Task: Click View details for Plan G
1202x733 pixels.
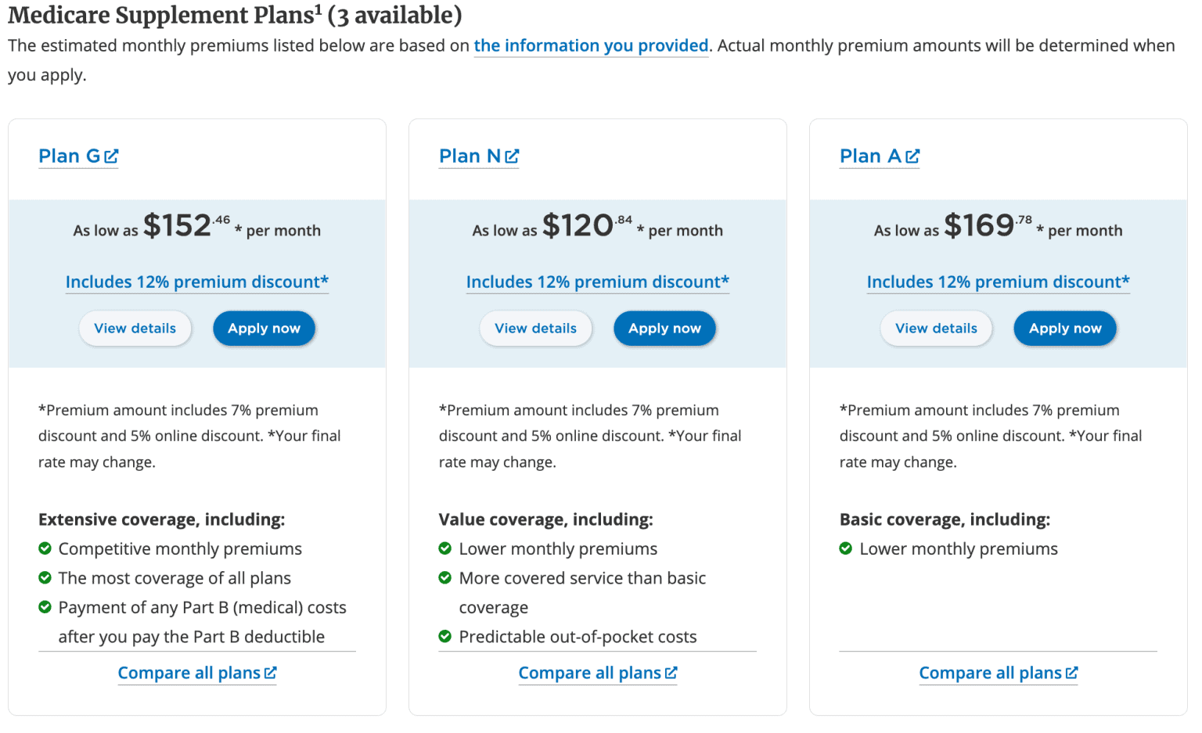Action: [135, 328]
